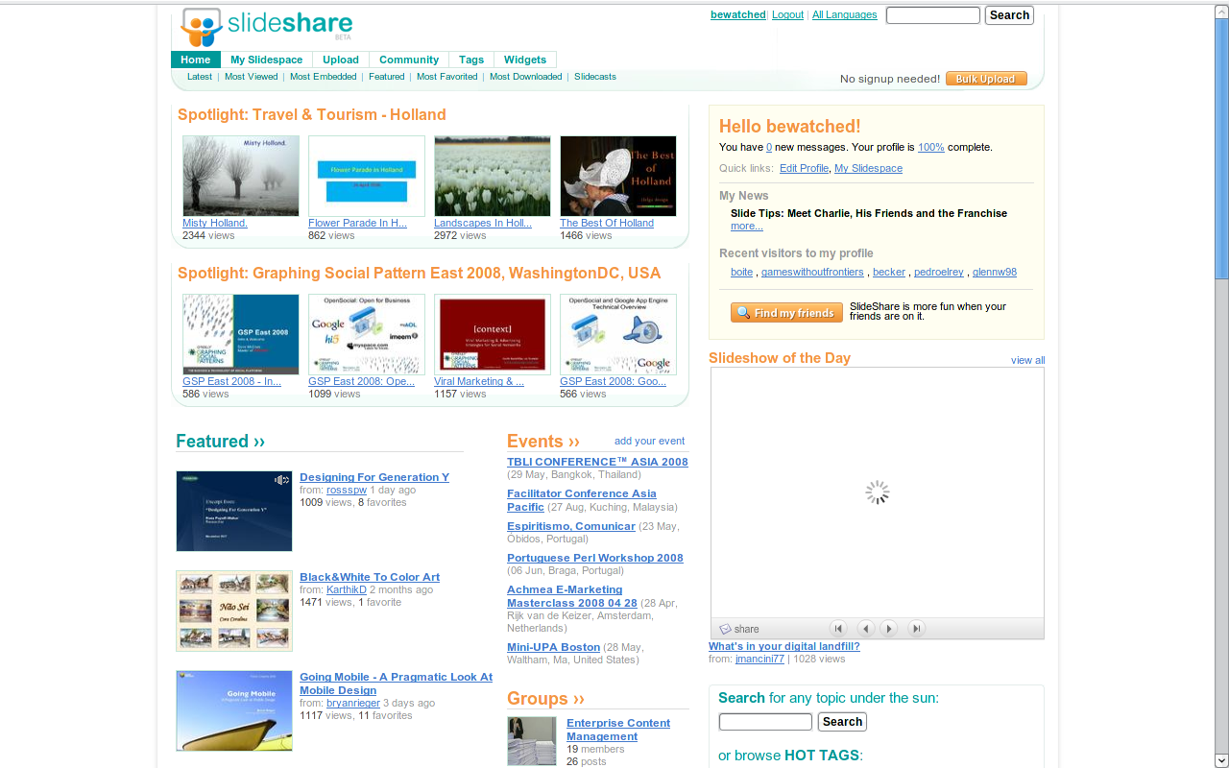This screenshot has width=1229, height=768.
Task: Visit uploader rossspw profile
Action: [x=347, y=491]
